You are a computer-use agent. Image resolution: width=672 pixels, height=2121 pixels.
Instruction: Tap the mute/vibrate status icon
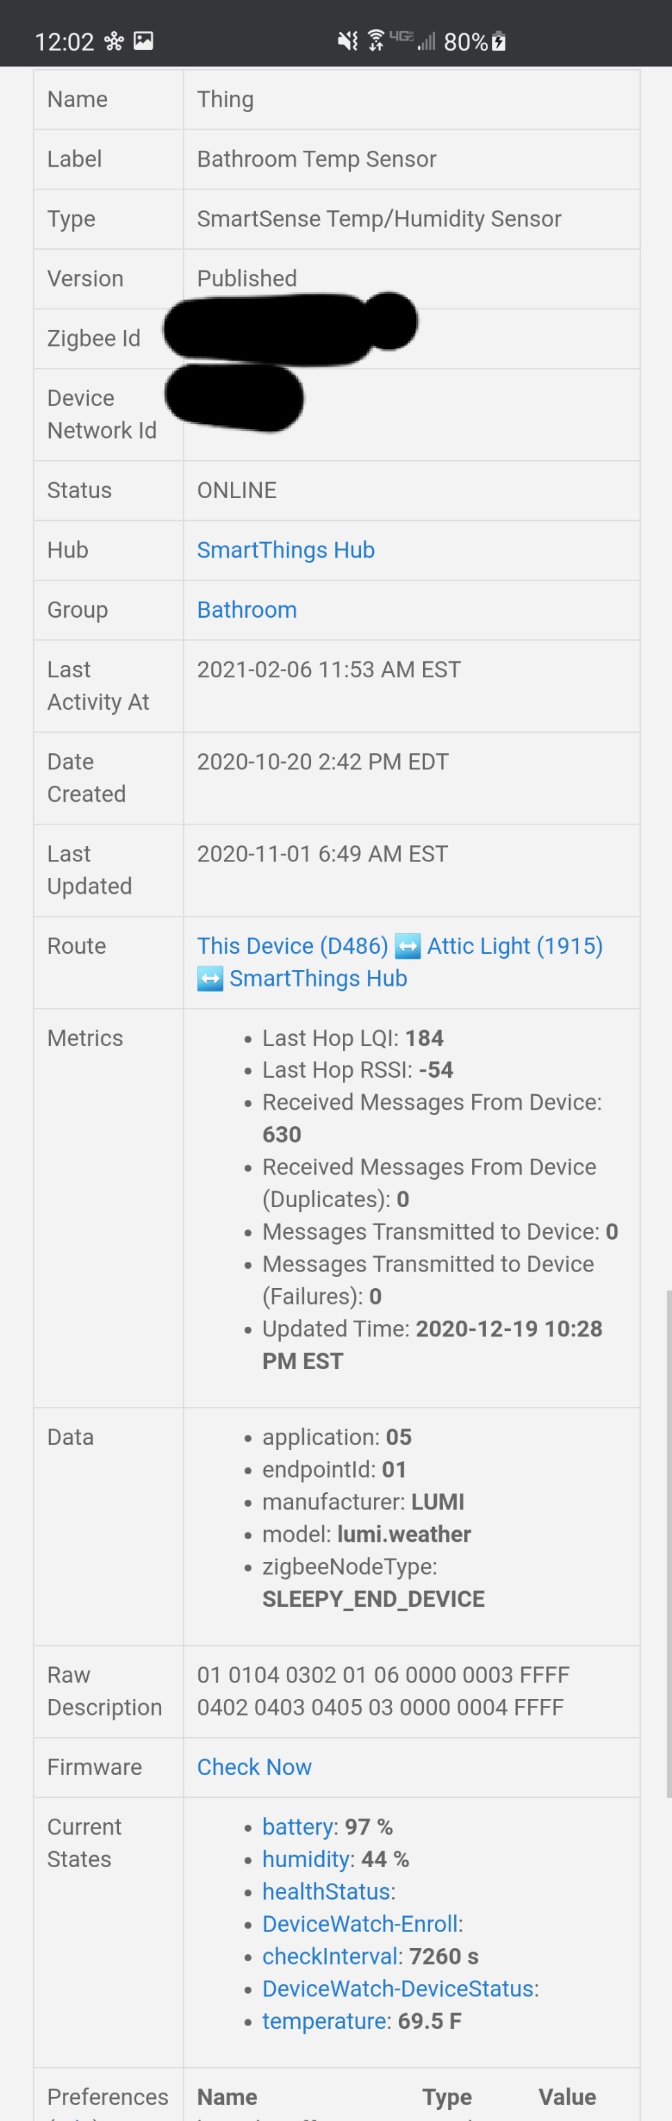click(x=348, y=40)
